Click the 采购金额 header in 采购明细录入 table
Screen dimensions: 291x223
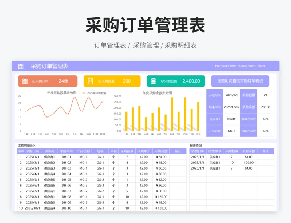point(161,151)
